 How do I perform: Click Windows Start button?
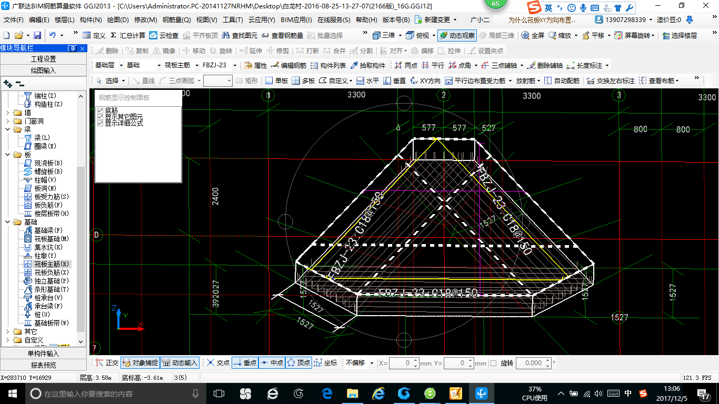12,393
